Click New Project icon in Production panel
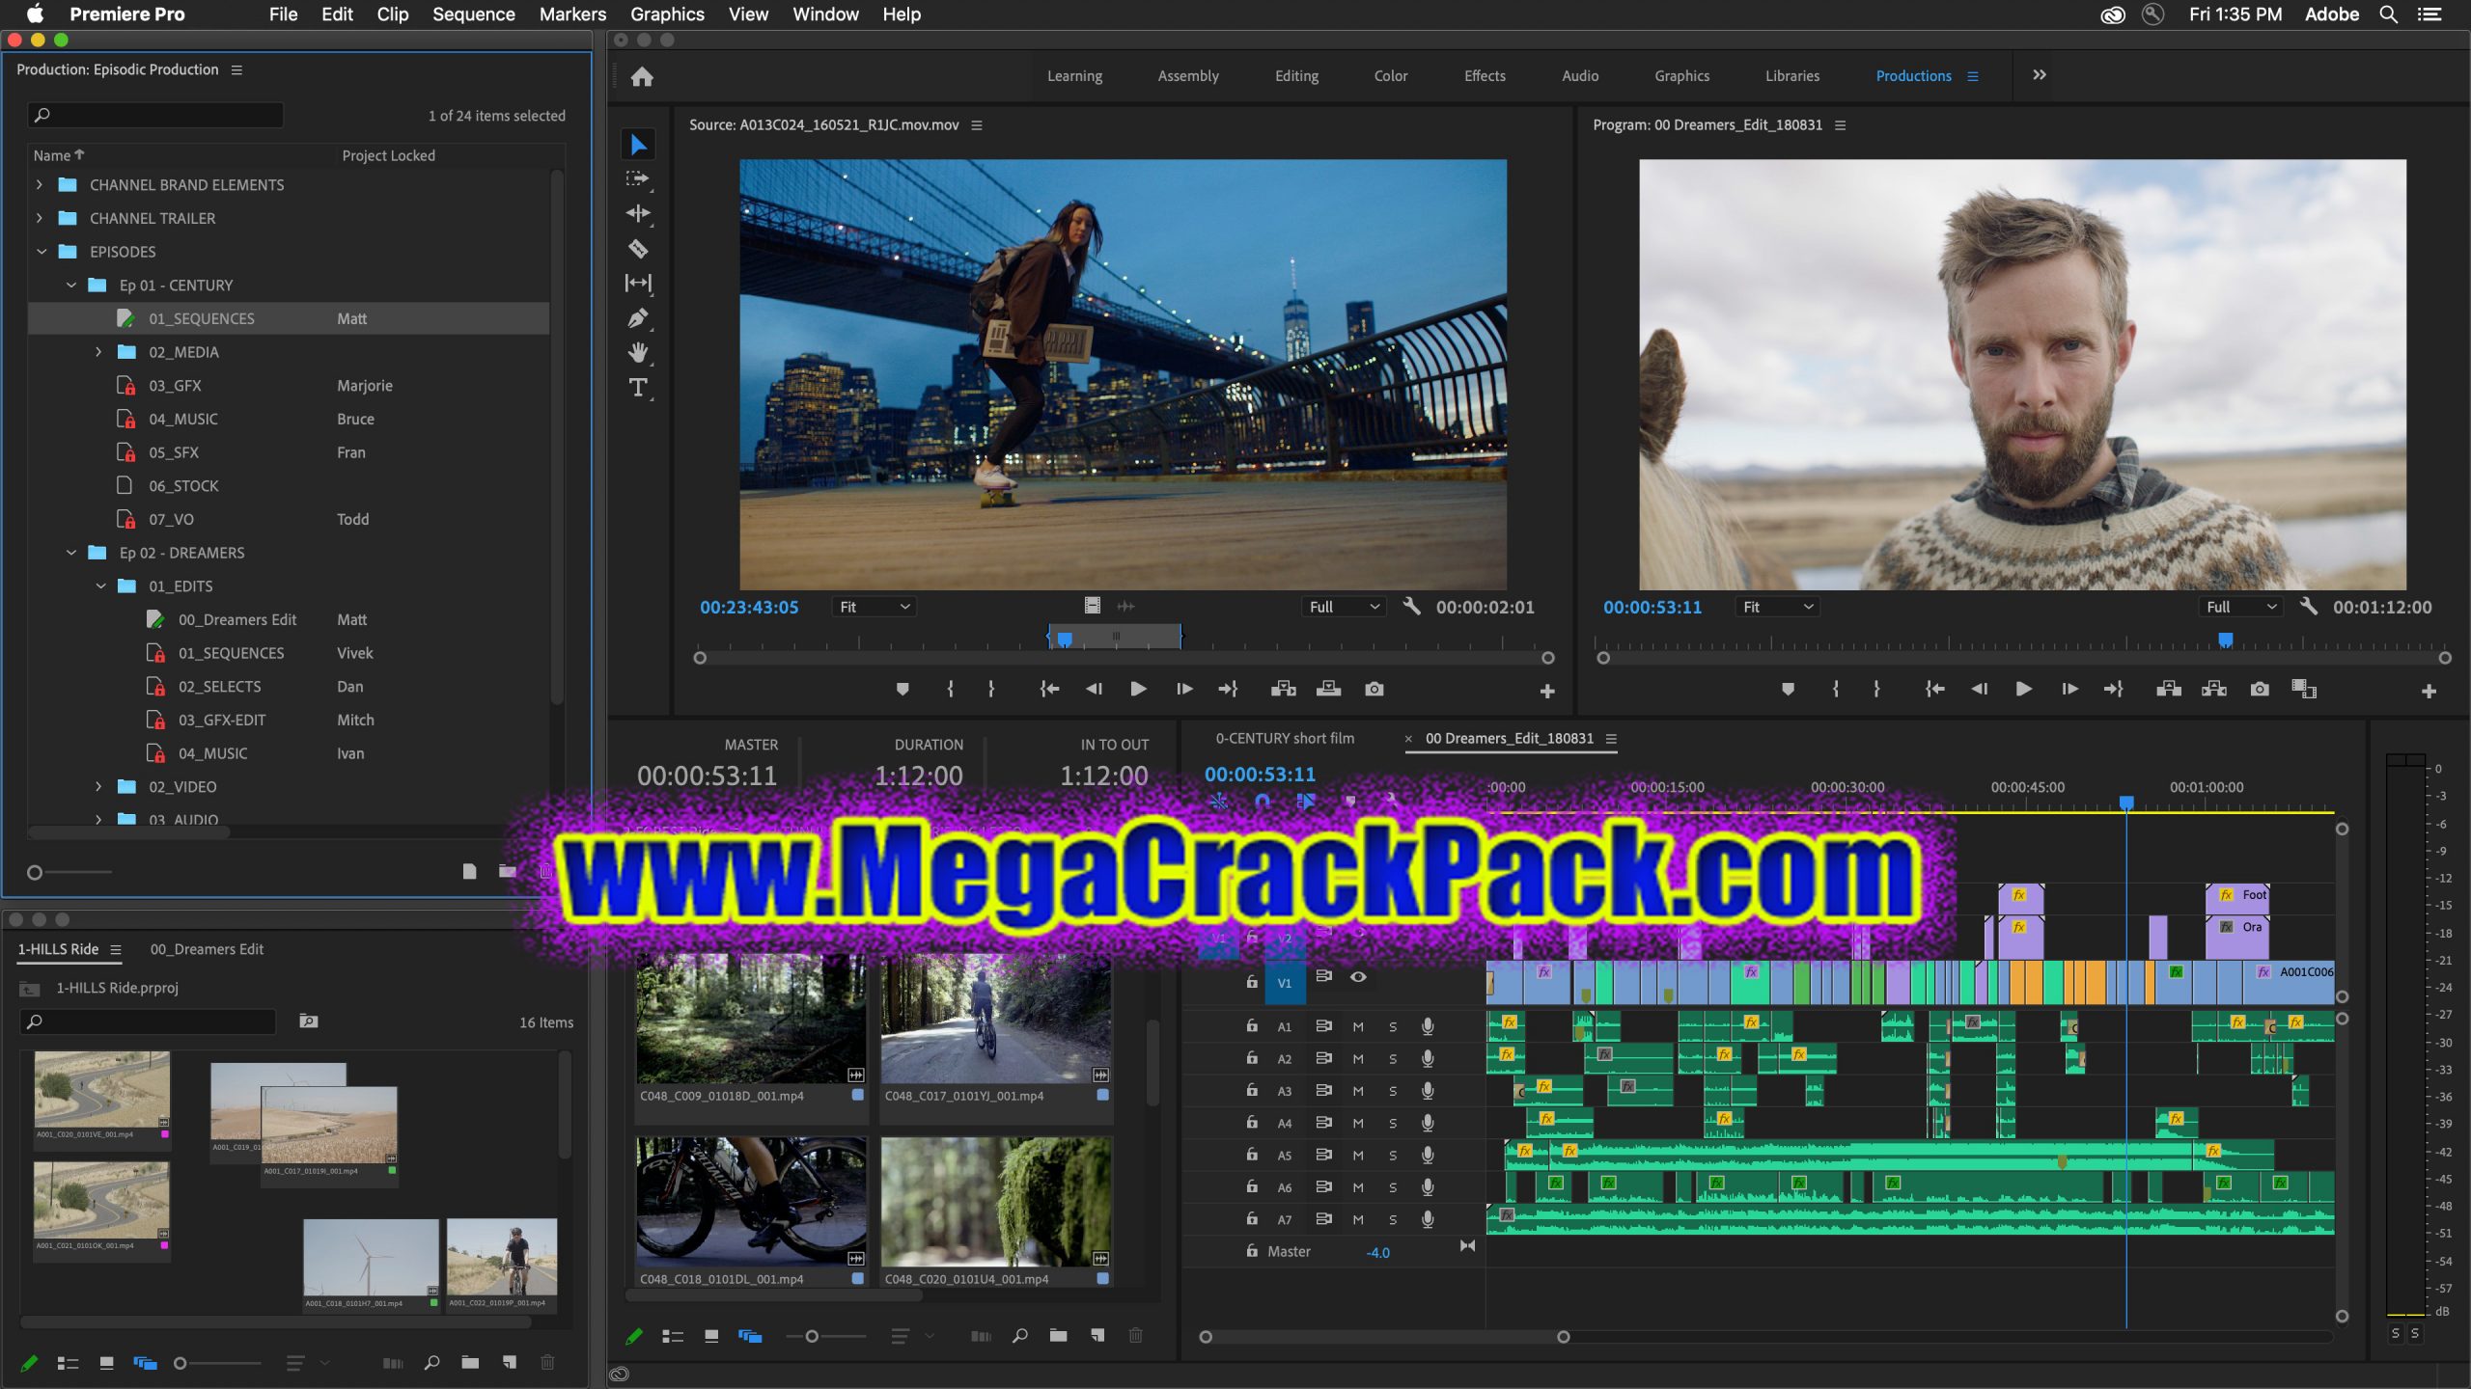Viewport: 2471px width, 1389px height. click(x=469, y=871)
